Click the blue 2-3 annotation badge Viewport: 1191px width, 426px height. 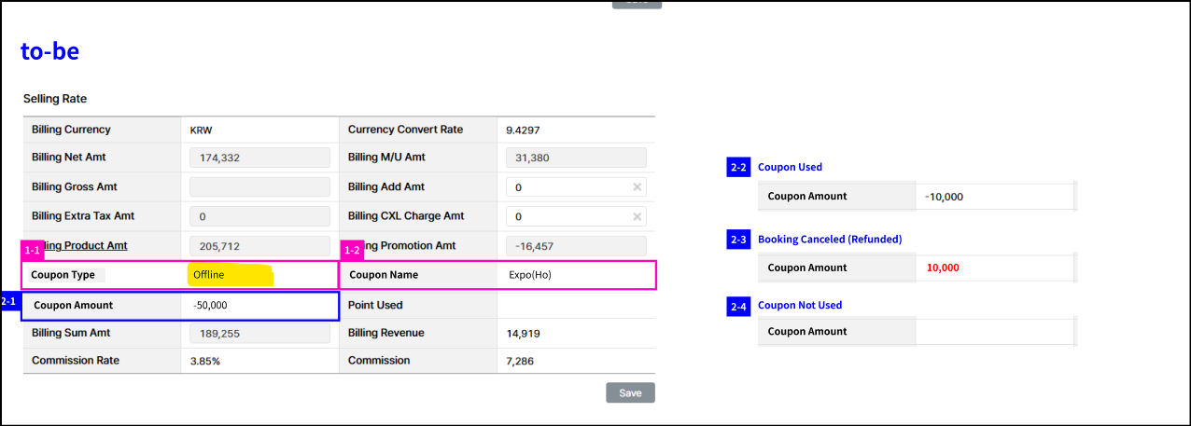click(737, 240)
